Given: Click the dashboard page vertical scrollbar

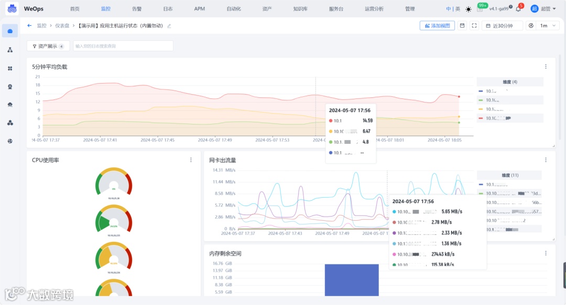Looking at the screenshot, I should (560, 97).
